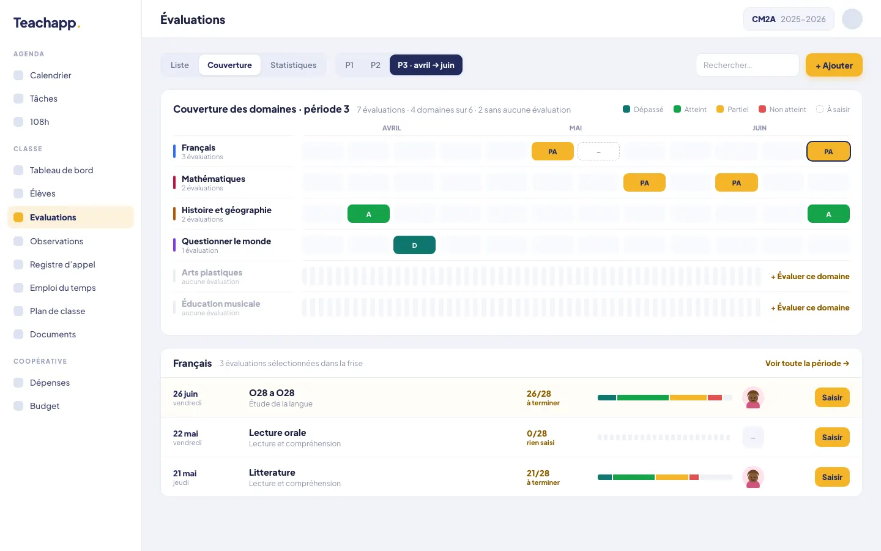881x551 pixels.
Task: Click the student avatar in O28 a O28 row
Action: tap(753, 398)
